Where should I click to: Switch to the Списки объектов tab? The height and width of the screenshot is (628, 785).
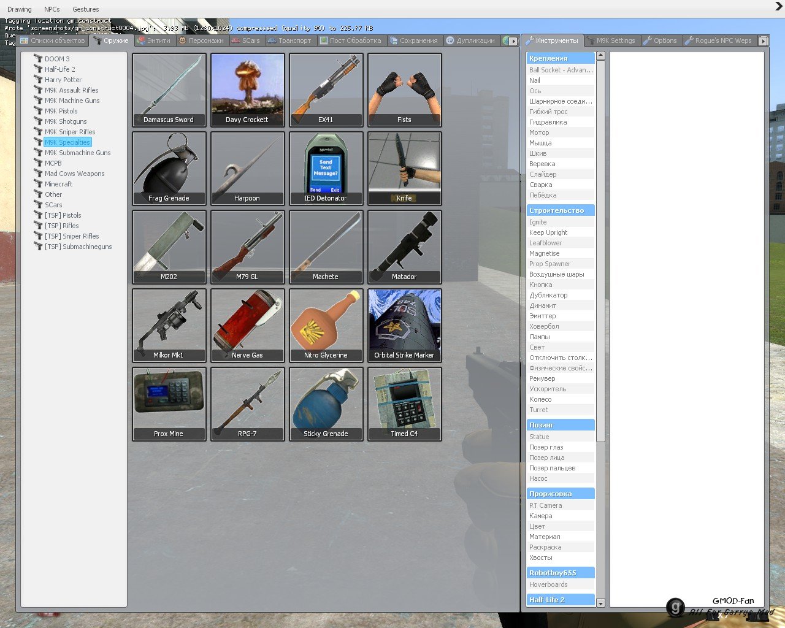point(53,40)
